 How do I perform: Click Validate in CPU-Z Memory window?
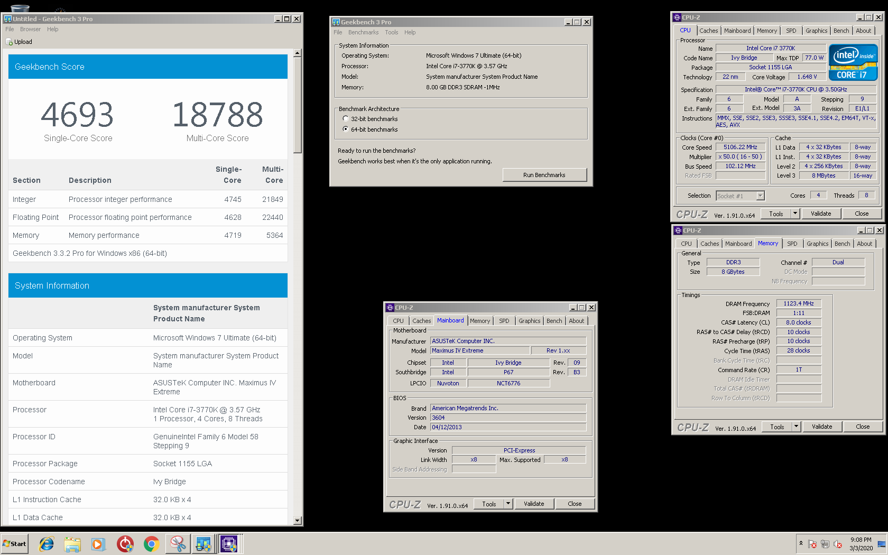[822, 427]
